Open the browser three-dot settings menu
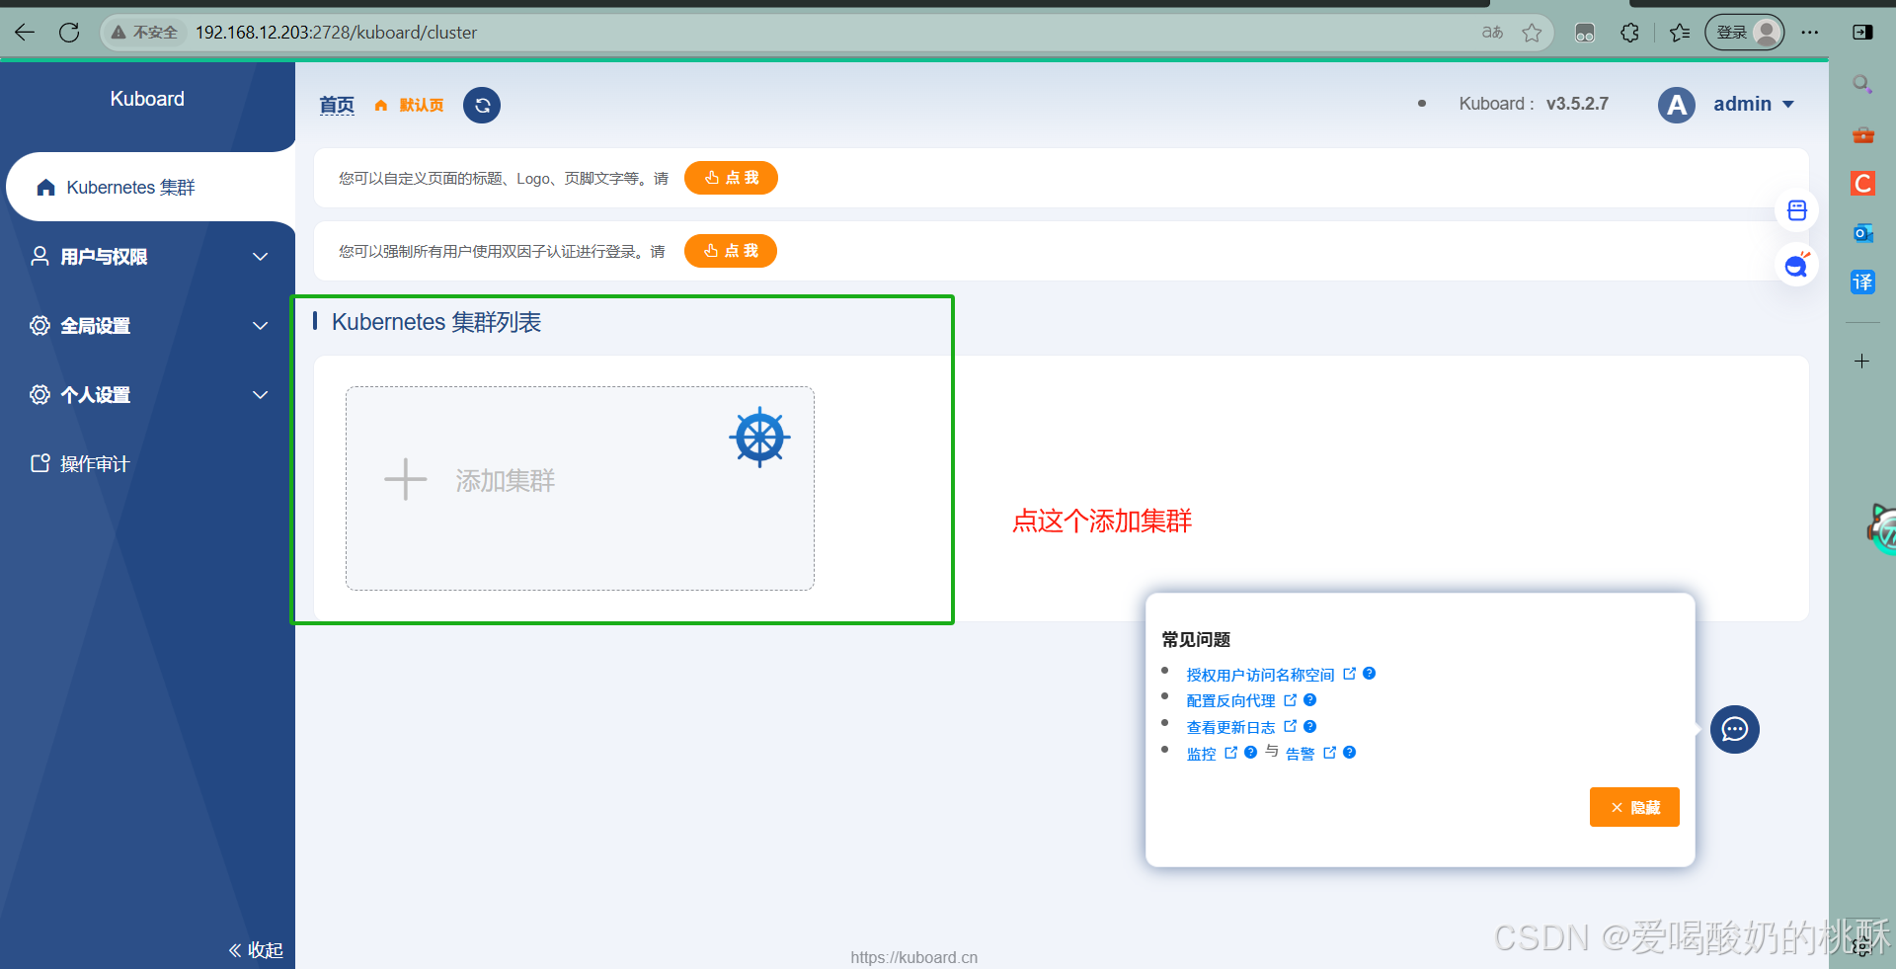This screenshot has width=1896, height=969. point(1810,33)
